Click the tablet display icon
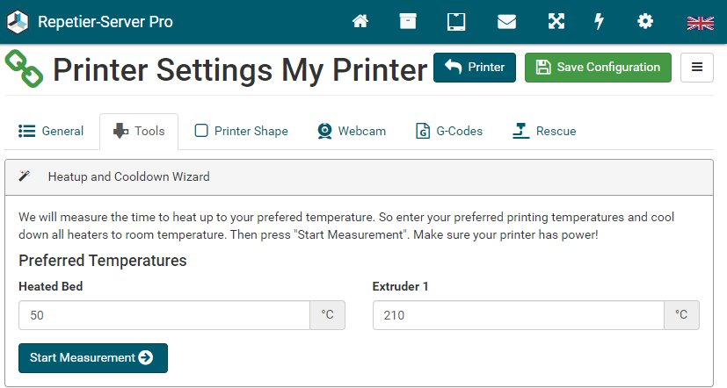 click(x=456, y=22)
